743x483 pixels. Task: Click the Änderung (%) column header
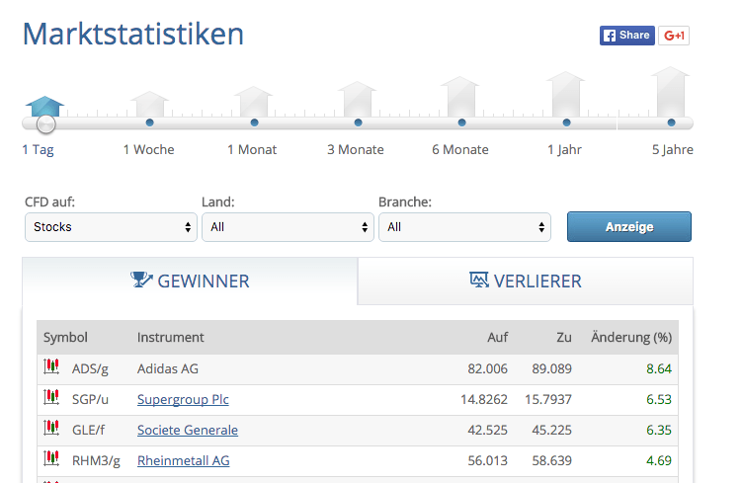coord(631,337)
